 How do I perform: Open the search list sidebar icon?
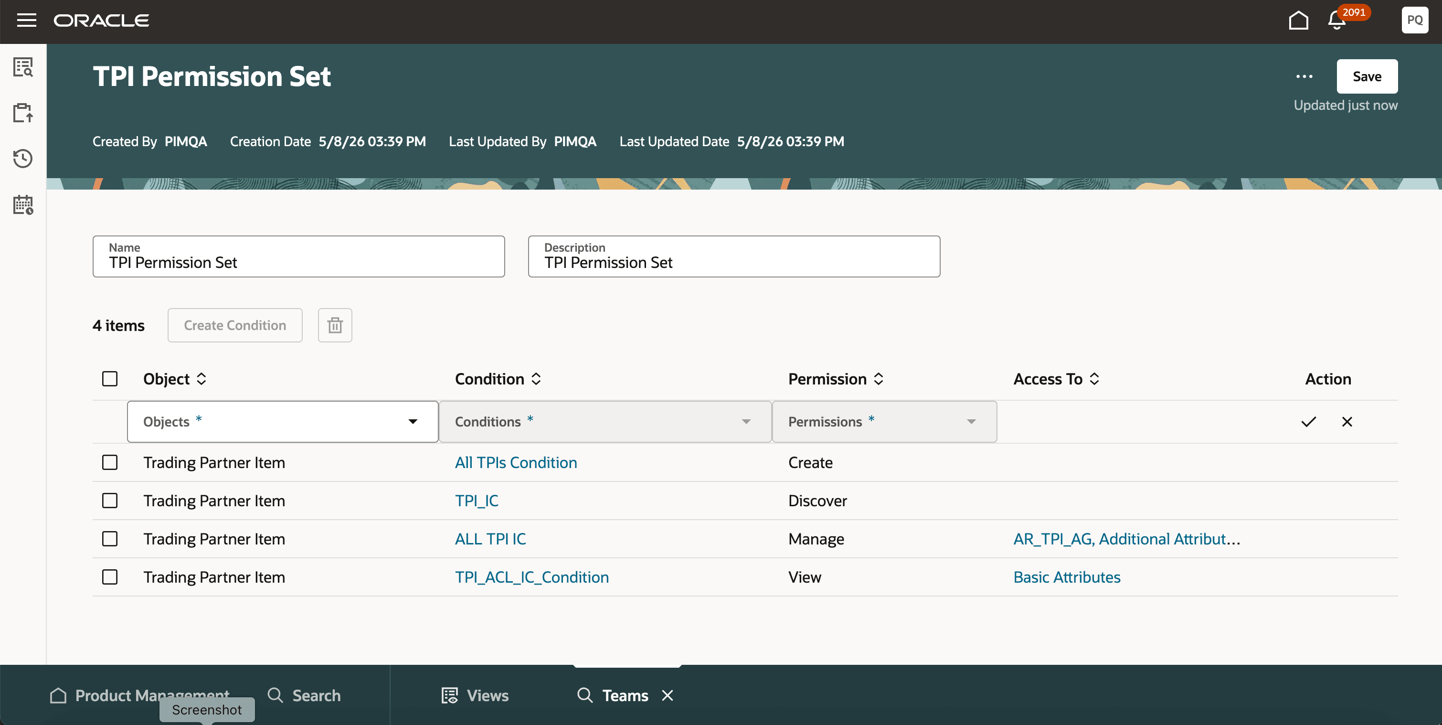point(23,67)
